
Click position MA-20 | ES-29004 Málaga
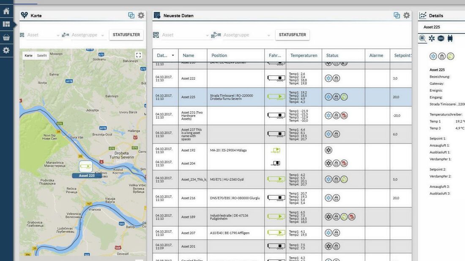[228, 151]
